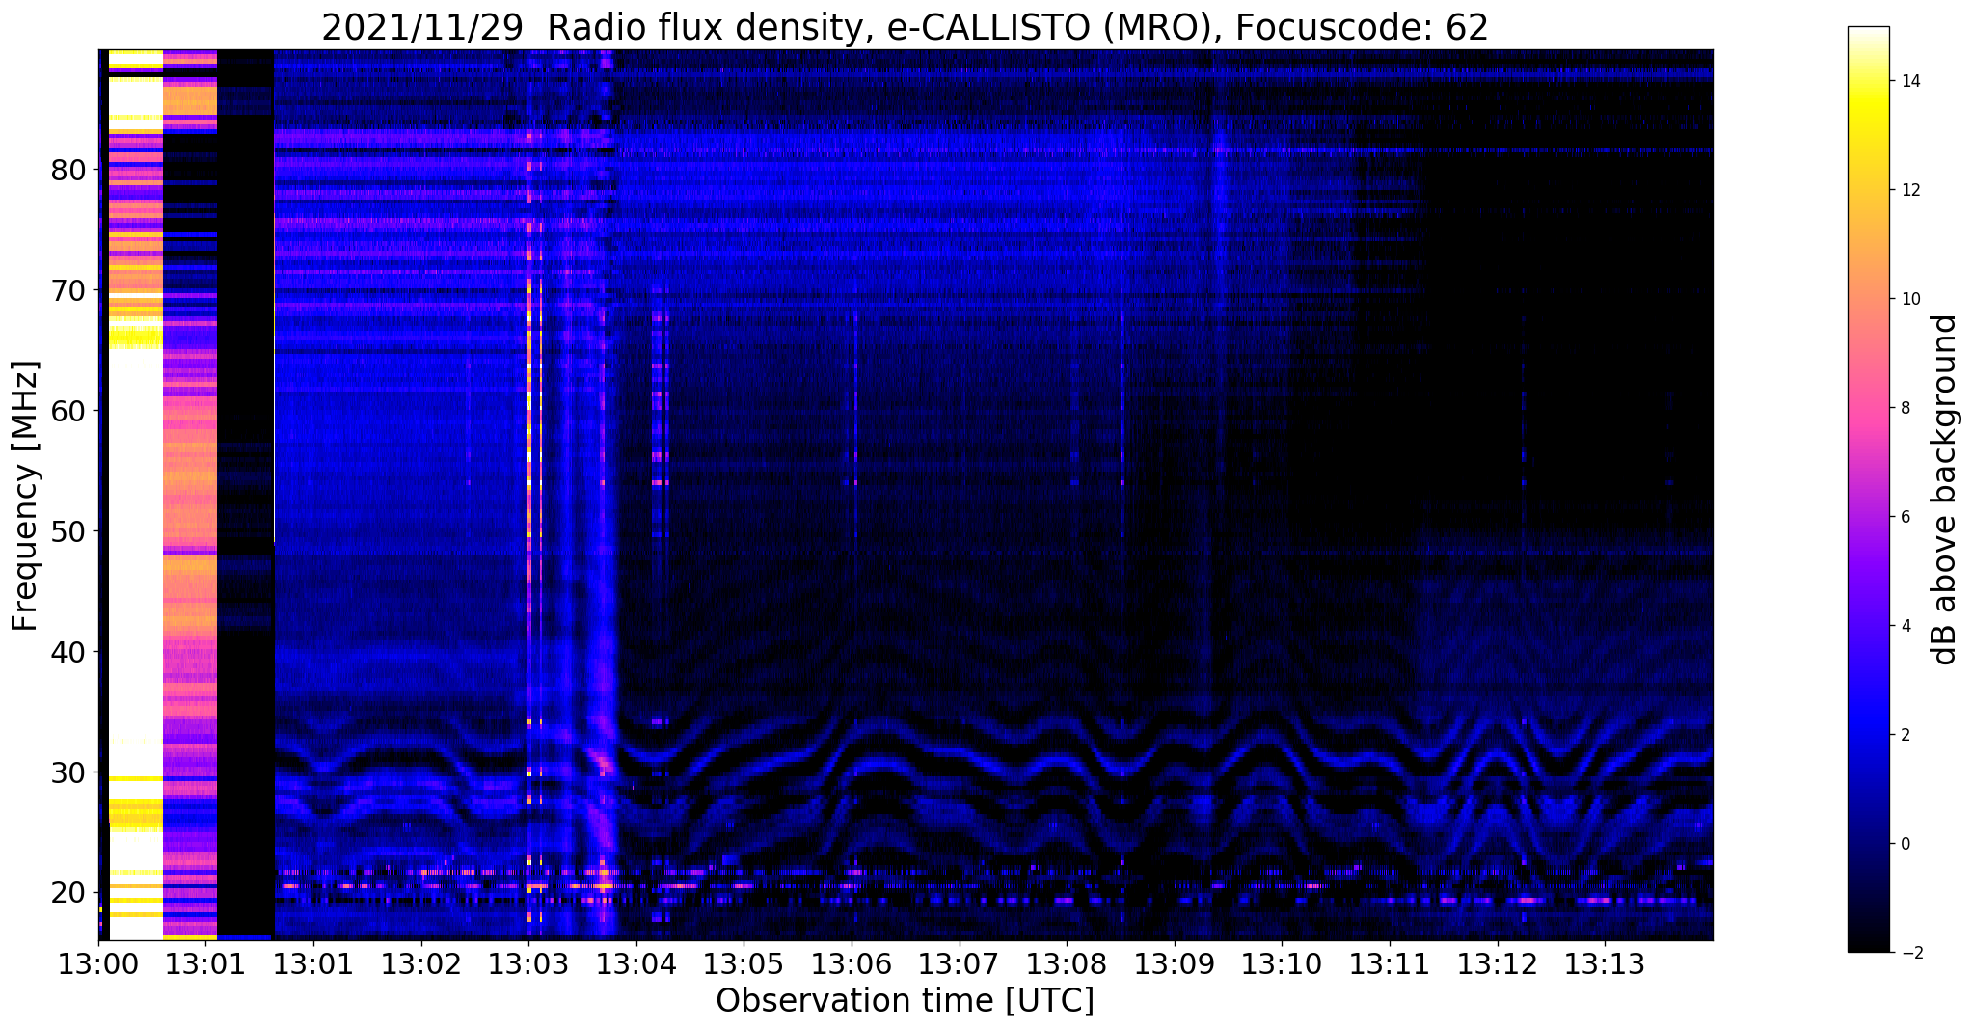Click the 13:08 time tick label

1067,963
